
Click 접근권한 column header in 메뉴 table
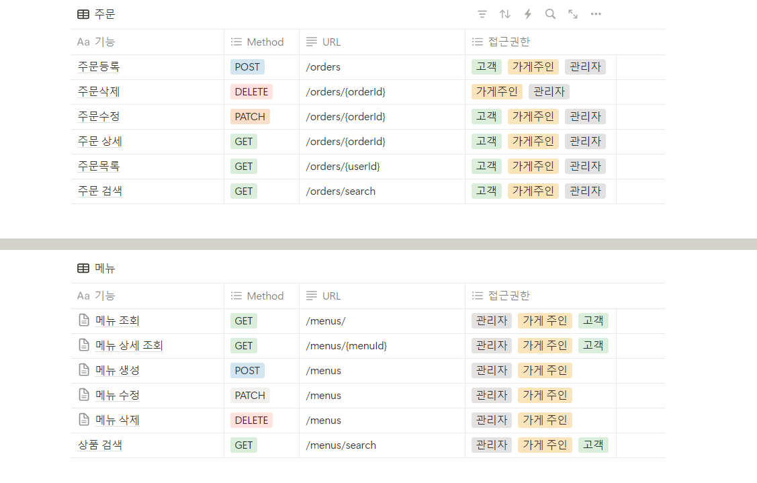click(540, 296)
